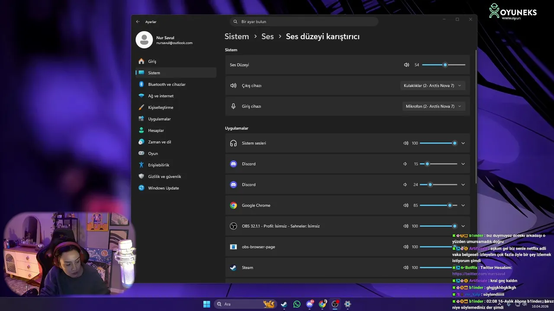554x311 pixels.
Task: Mute Sistem sesleri speaker icon
Action: (x=406, y=143)
